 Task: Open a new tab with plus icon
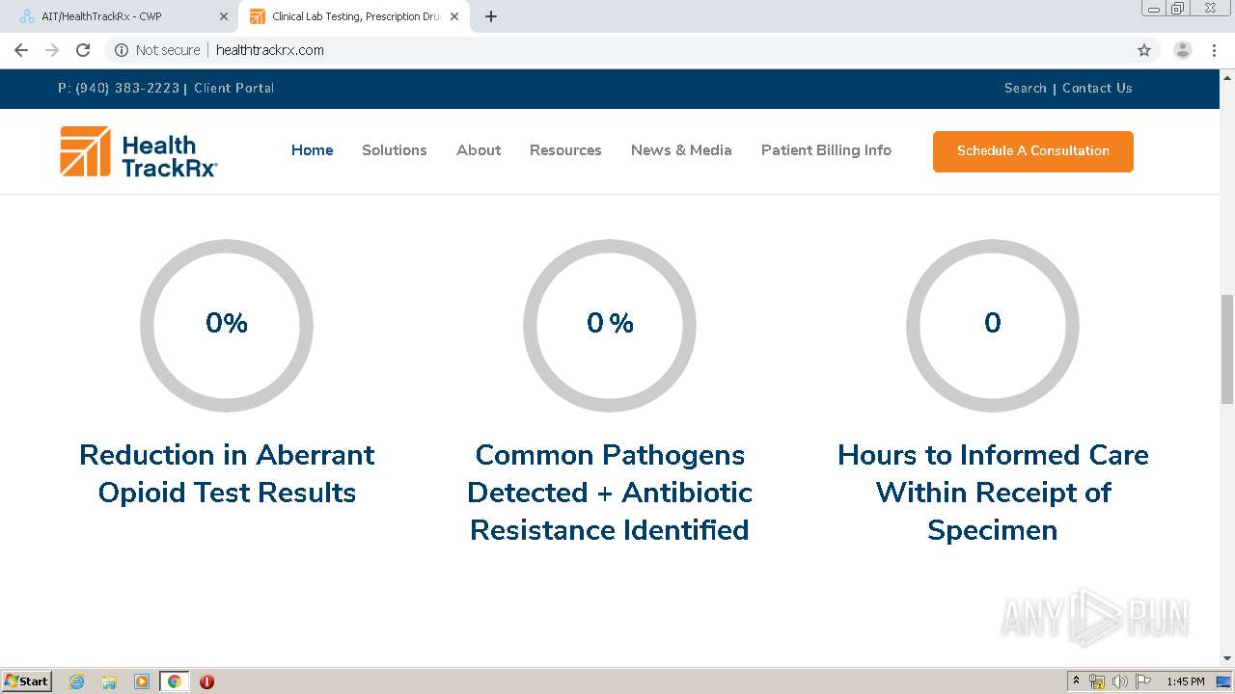tap(490, 16)
